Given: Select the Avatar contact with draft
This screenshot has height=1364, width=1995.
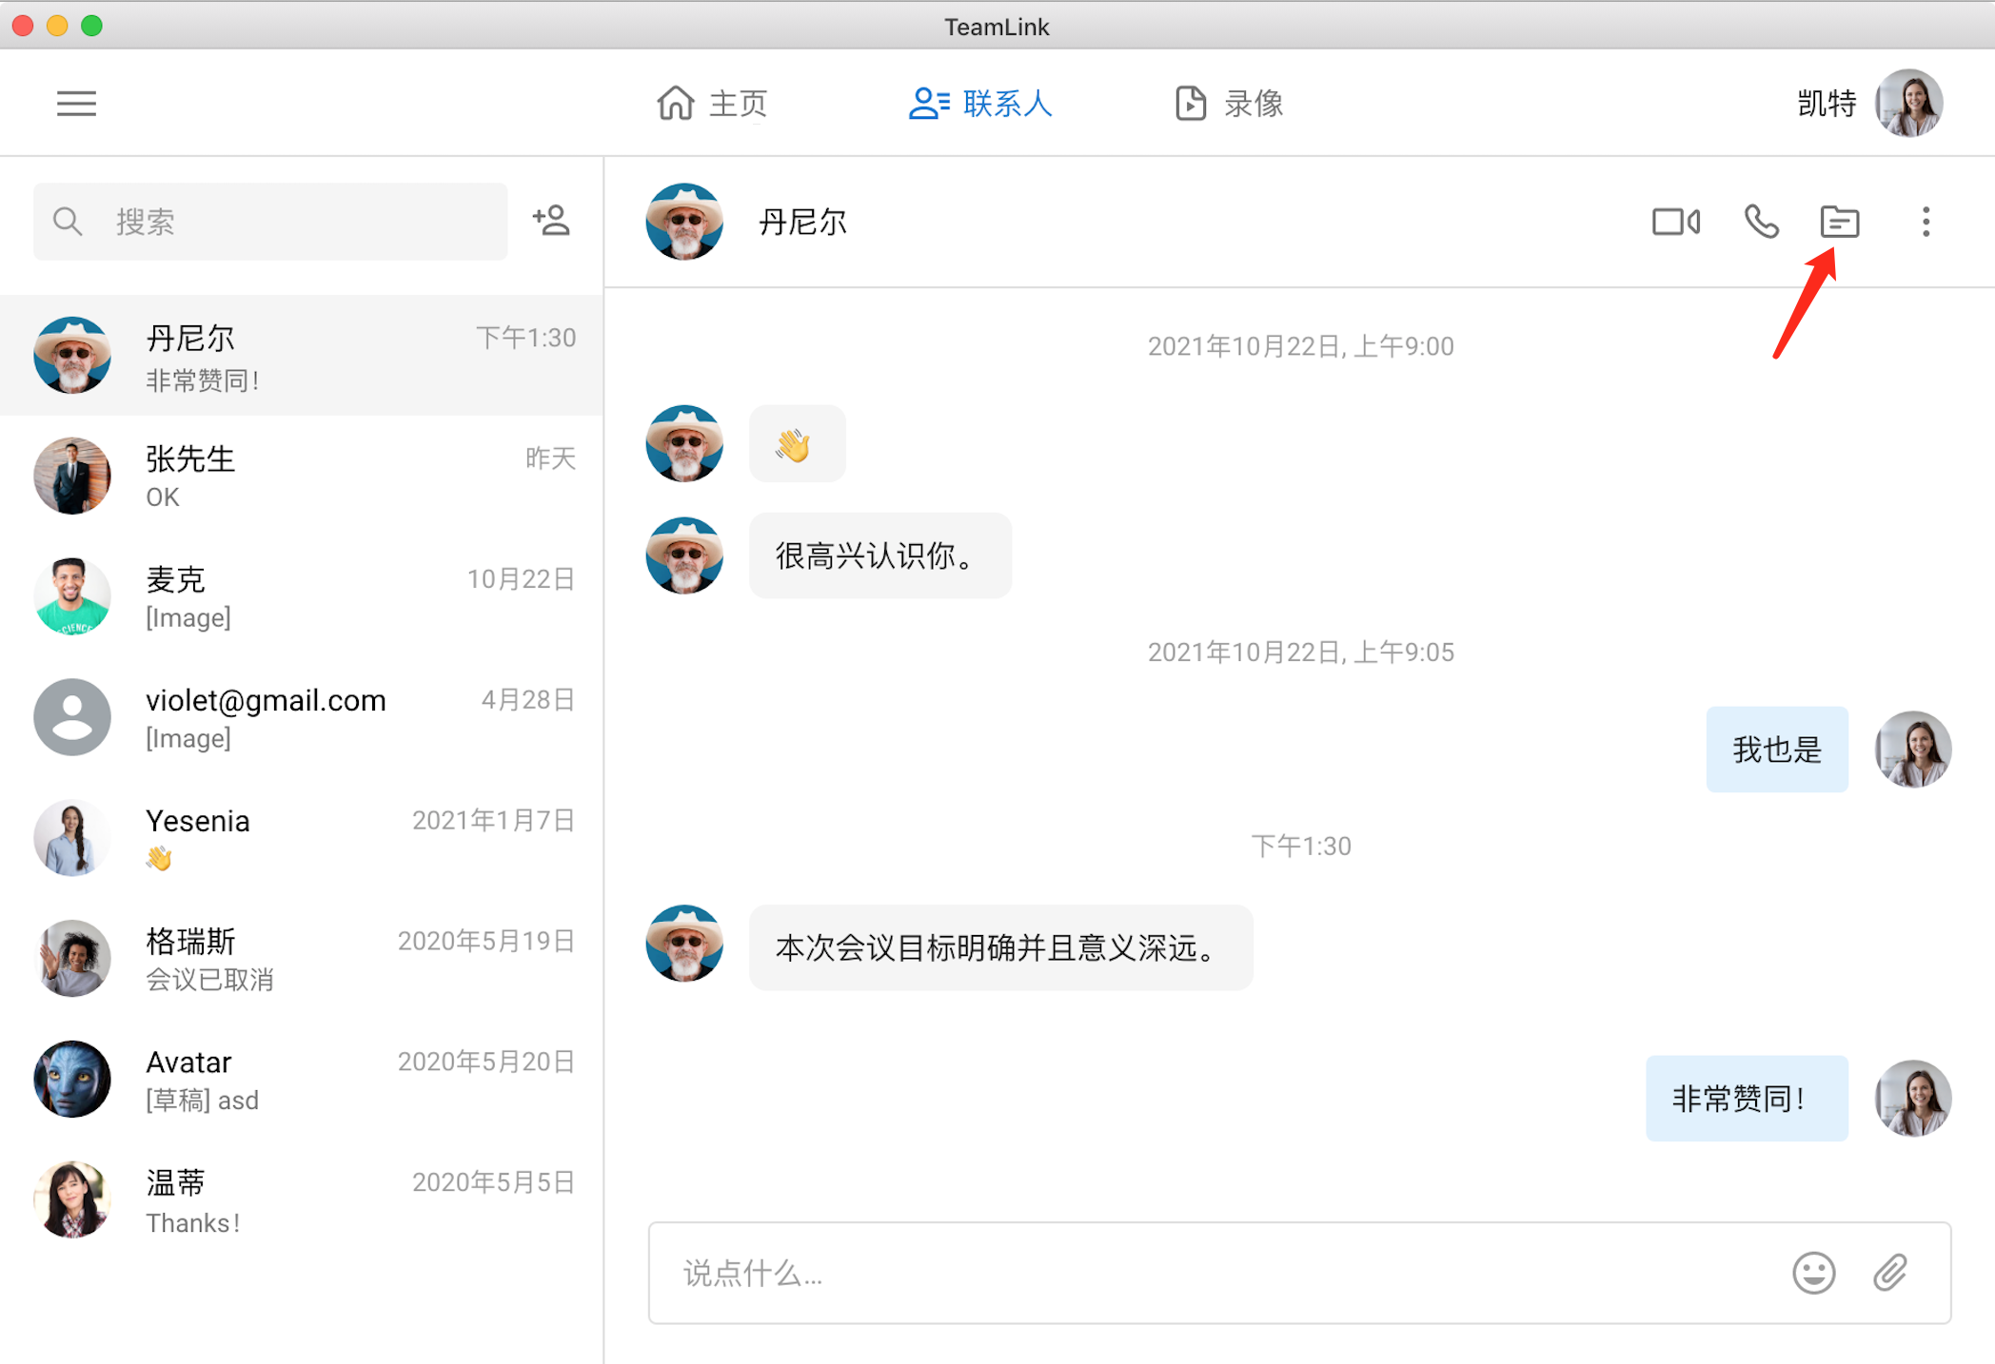Looking at the screenshot, I should point(302,1080).
